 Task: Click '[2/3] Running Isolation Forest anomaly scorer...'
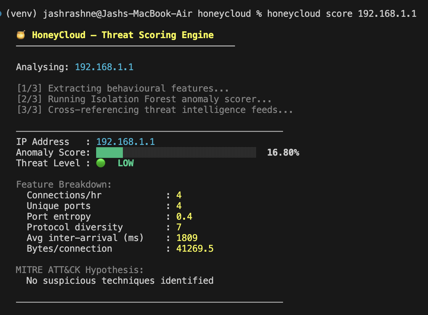[144, 99]
